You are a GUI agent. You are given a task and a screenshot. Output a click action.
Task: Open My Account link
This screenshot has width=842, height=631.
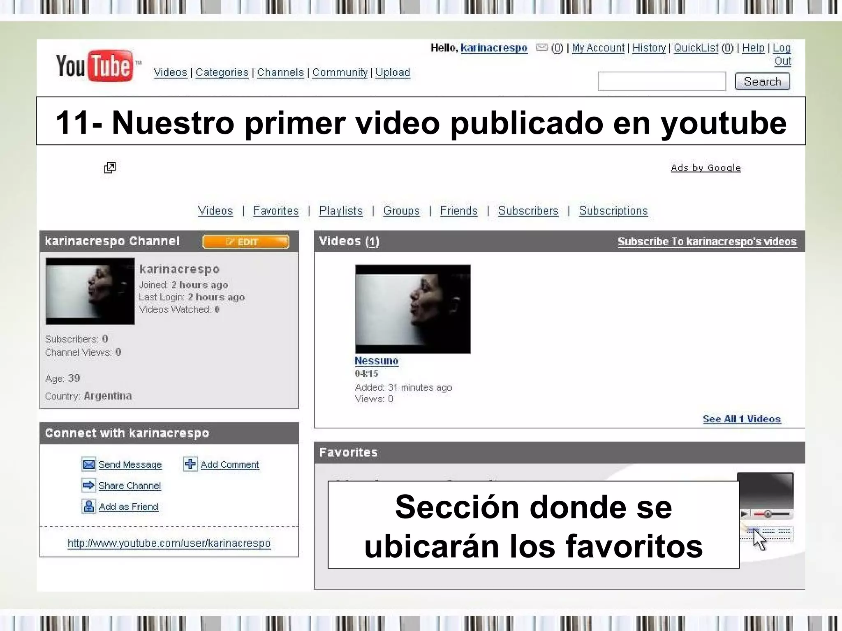tap(598, 48)
